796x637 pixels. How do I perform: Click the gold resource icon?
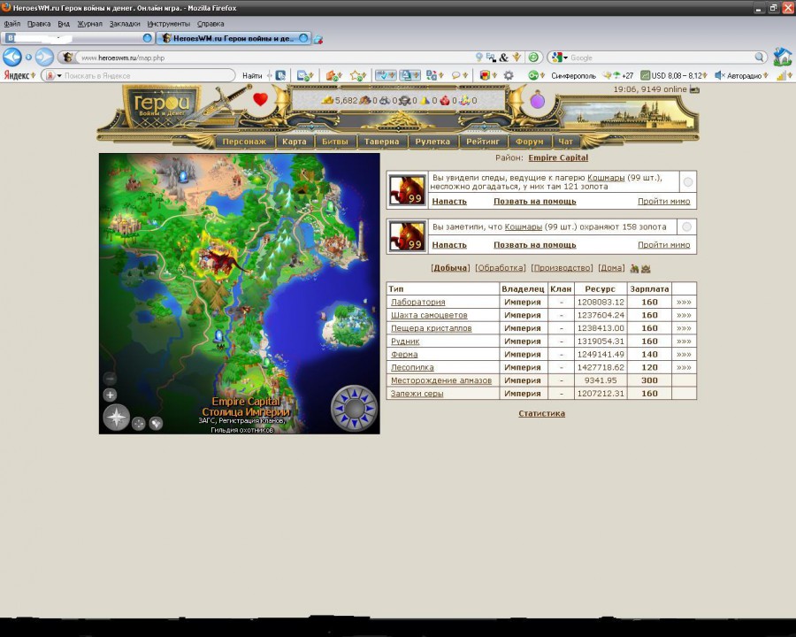click(x=328, y=101)
